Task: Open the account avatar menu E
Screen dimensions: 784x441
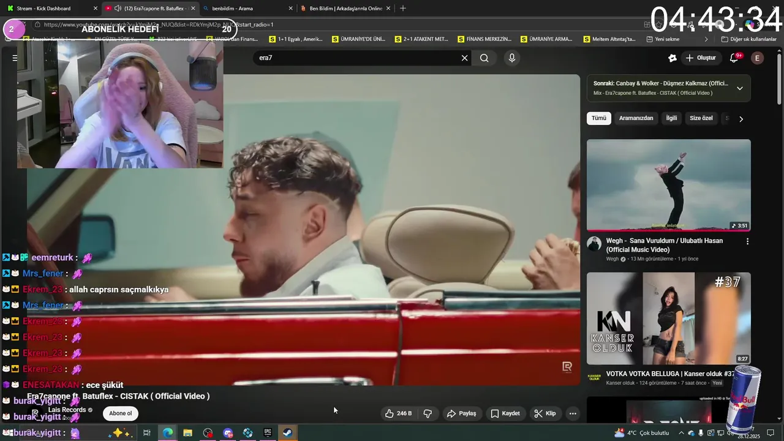Action: (758, 58)
